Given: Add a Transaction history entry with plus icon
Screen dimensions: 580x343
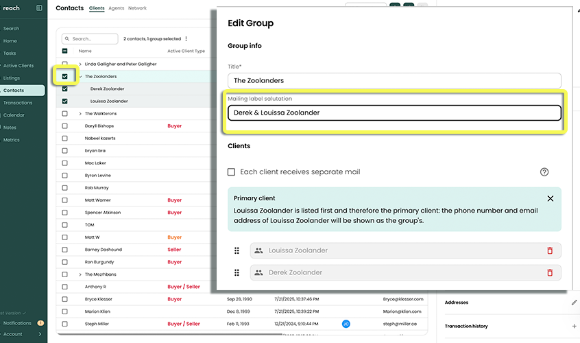Looking at the screenshot, I should point(574,327).
